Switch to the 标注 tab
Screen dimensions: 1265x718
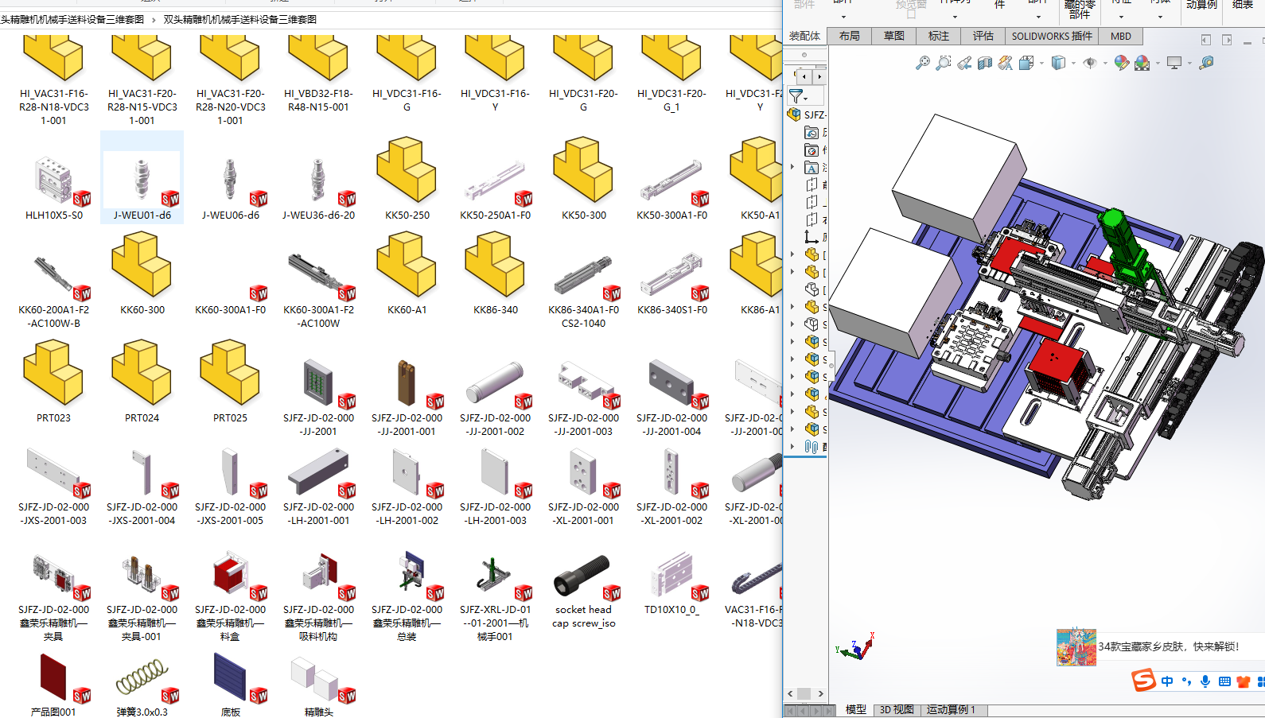(939, 36)
